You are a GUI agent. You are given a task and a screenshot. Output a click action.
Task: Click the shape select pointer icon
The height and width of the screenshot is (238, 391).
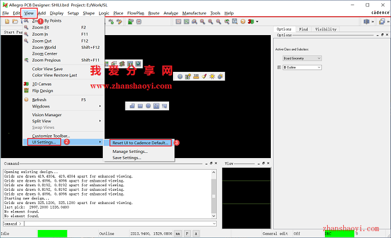click(x=156, y=106)
